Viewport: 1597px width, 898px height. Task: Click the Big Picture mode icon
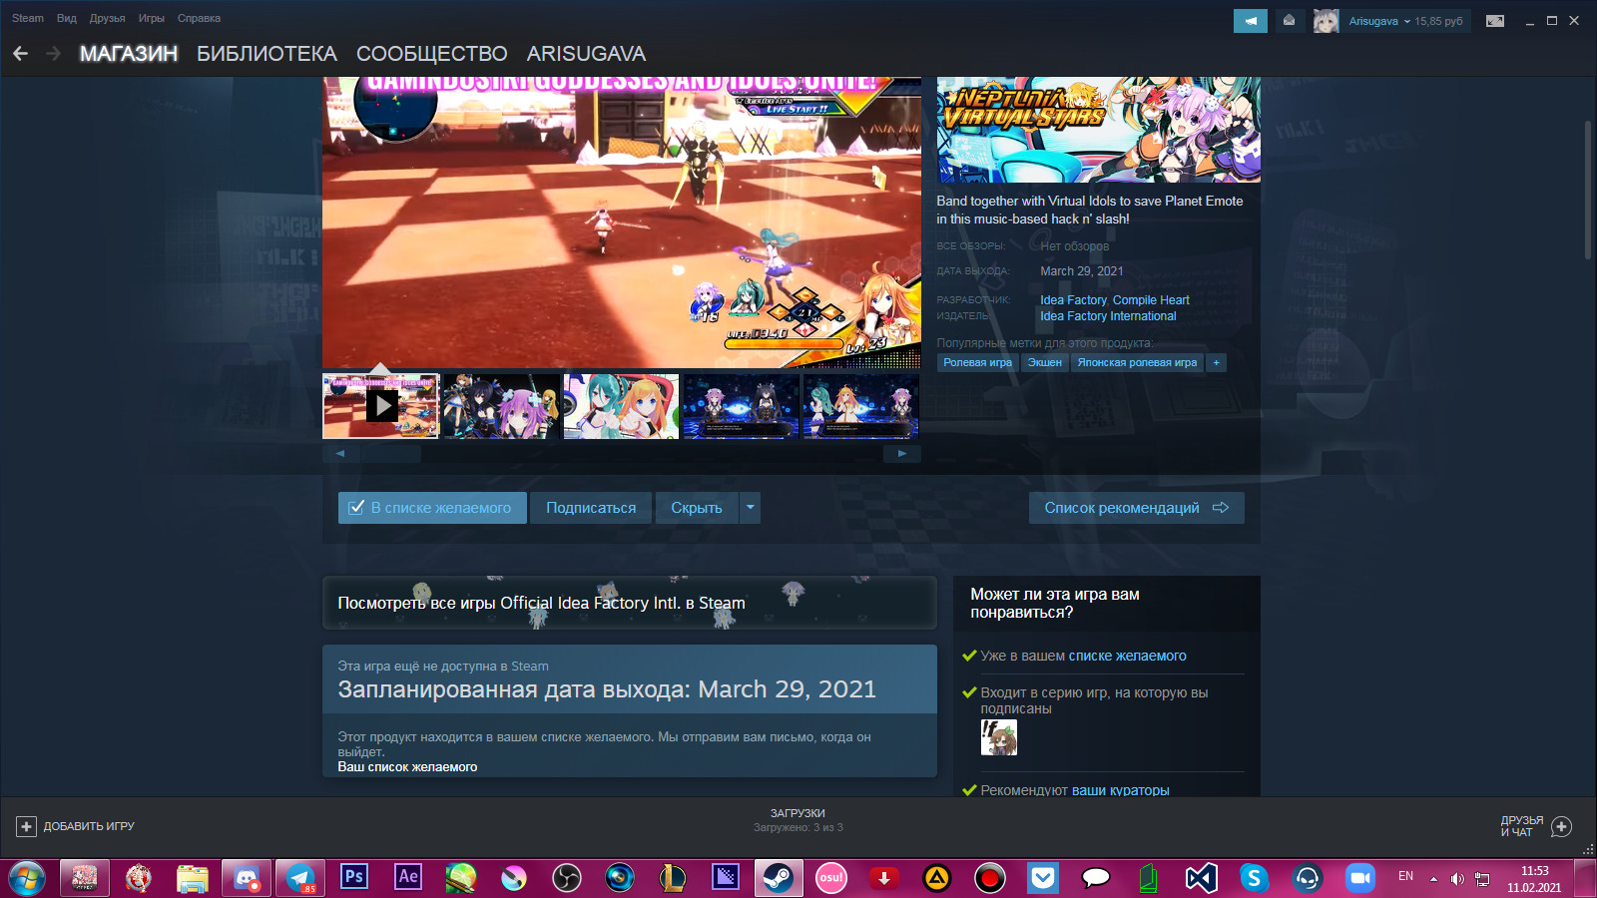click(x=1494, y=21)
